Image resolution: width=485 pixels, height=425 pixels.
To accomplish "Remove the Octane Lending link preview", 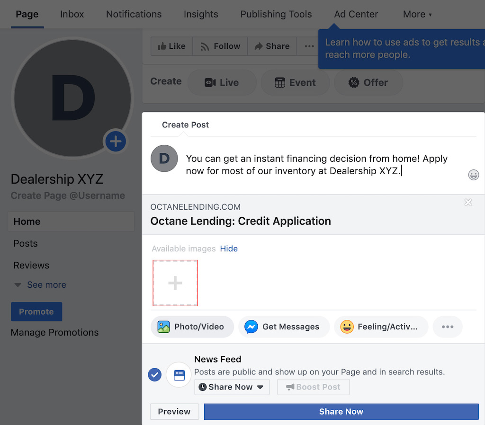I will click(468, 203).
